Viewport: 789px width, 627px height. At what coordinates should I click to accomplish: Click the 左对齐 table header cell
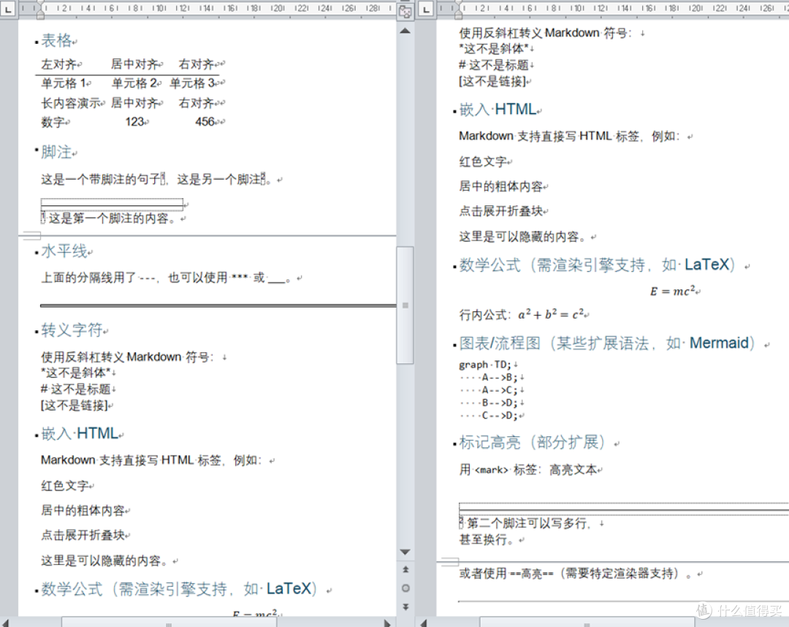coord(59,64)
